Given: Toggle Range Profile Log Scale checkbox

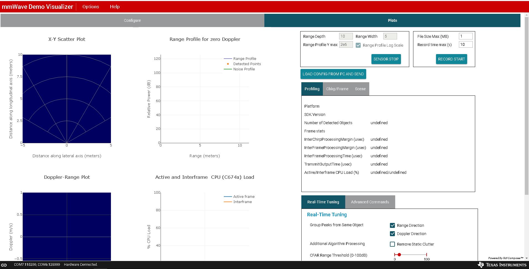Looking at the screenshot, I should click(358, 45).
